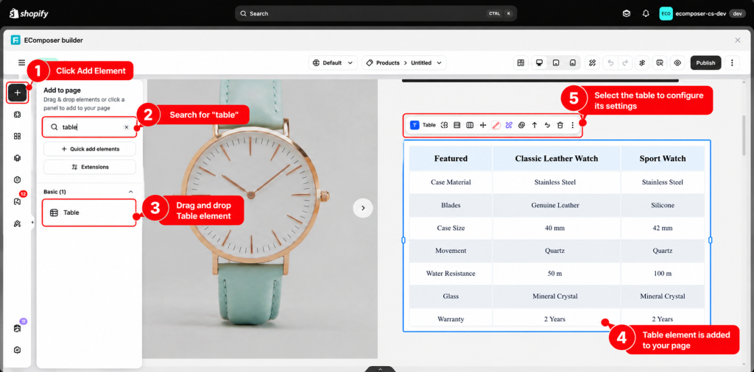Open the hexagon box icon in left sidebar

(x=18, y=180)
